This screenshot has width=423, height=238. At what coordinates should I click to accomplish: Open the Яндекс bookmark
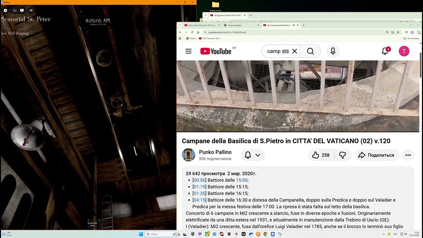[191, 38]
